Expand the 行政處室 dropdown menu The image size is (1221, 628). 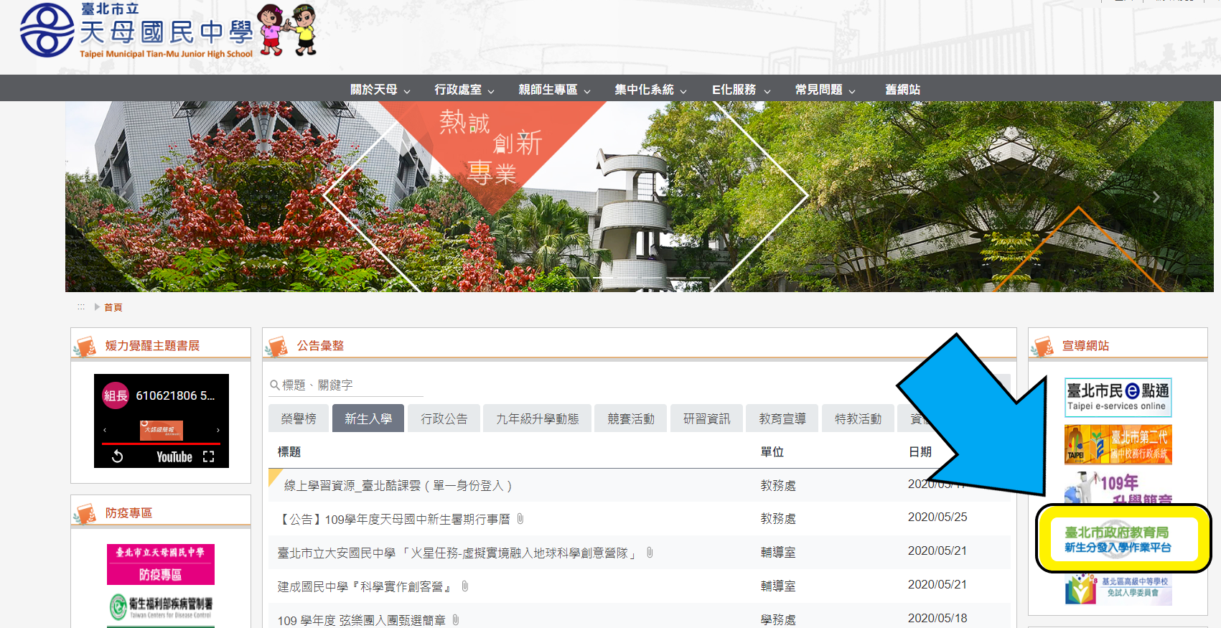[464, 90]
